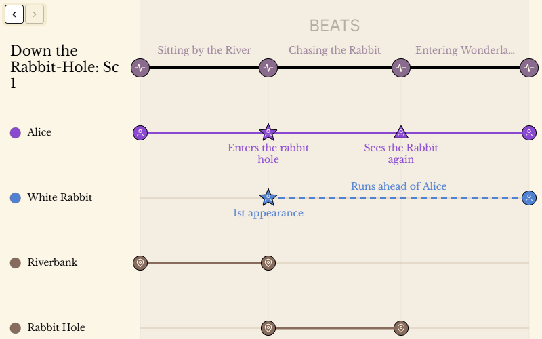
Task: Select the 'Chasing the Rabbit' beat label
Action: (335, 50)
